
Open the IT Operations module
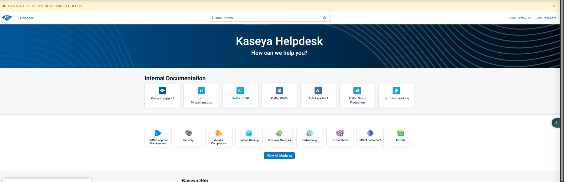[340, 137]
